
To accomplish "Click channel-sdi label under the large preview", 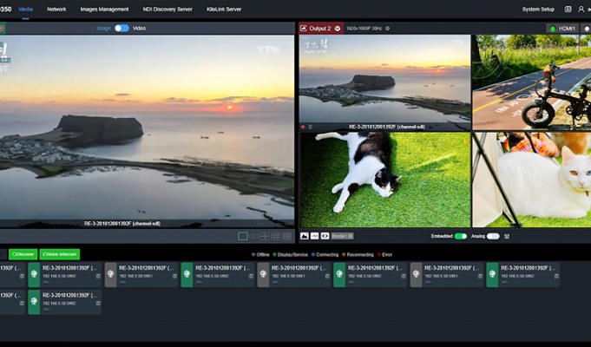I will [x=122, y=224].
